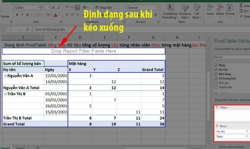Screen dimensions: 250x149
Task: Uncheck Ngày field checkbox
Action: click(x=216, y=65)
